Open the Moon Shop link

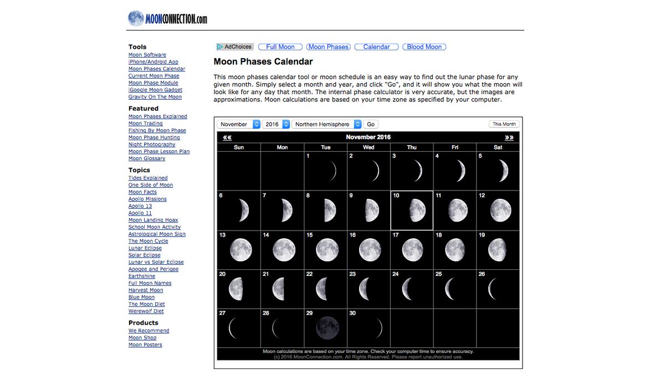(142, 338)
